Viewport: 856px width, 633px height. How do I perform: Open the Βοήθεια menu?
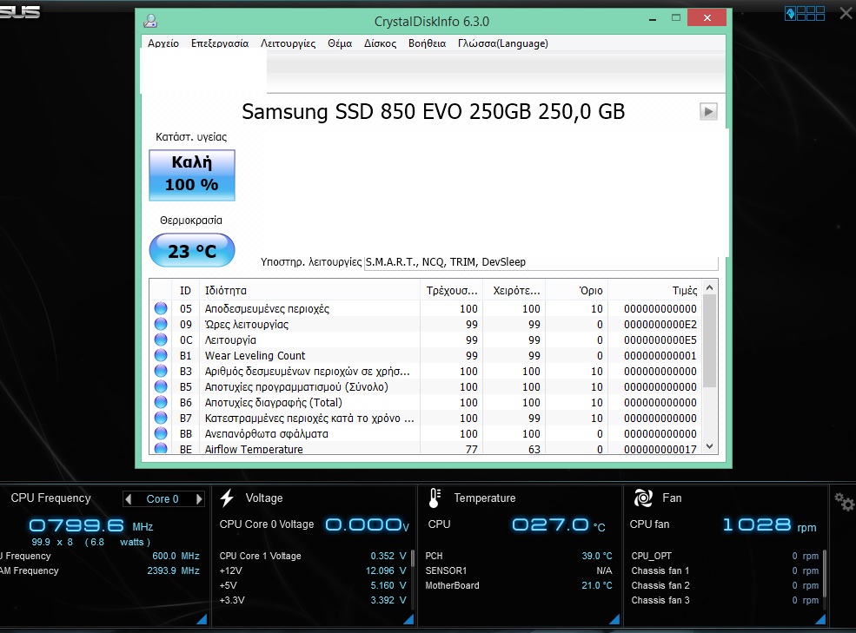(427, 43)
